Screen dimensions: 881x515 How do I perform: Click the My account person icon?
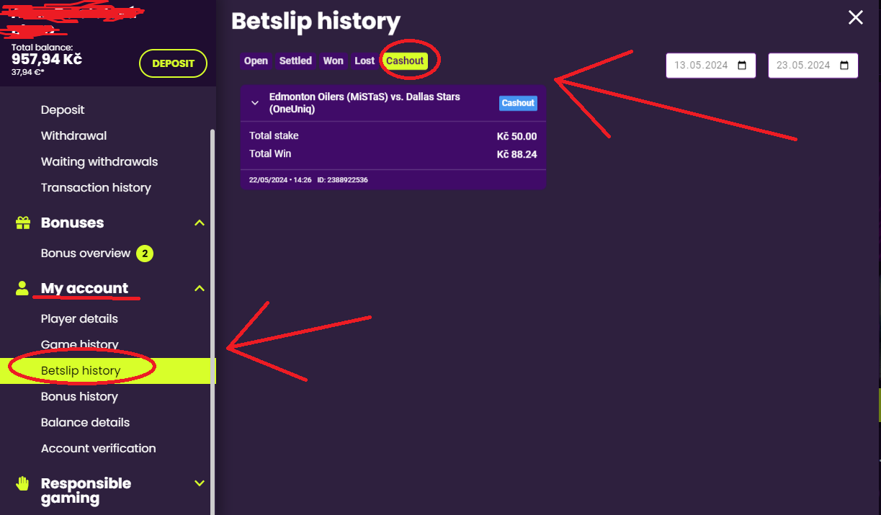[x=22, y=289]
